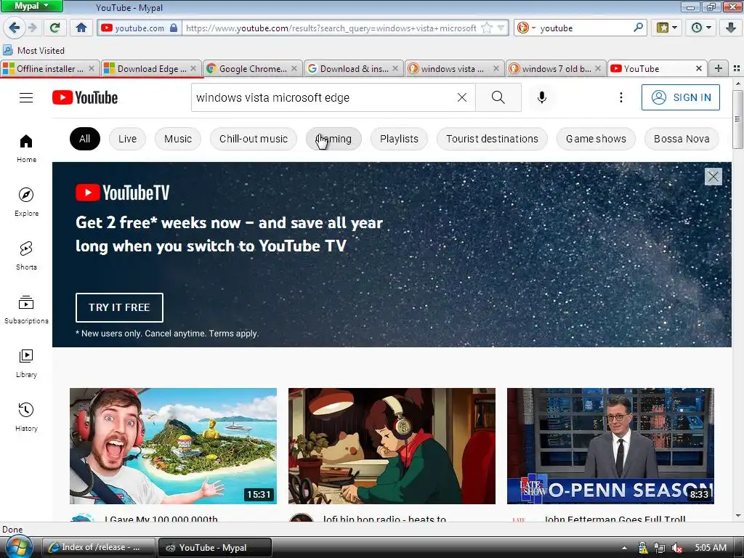744x558 pixels.
Task: Go forward with the browser forward arrow
Action: pyautogui.click(x=33, y=28)
